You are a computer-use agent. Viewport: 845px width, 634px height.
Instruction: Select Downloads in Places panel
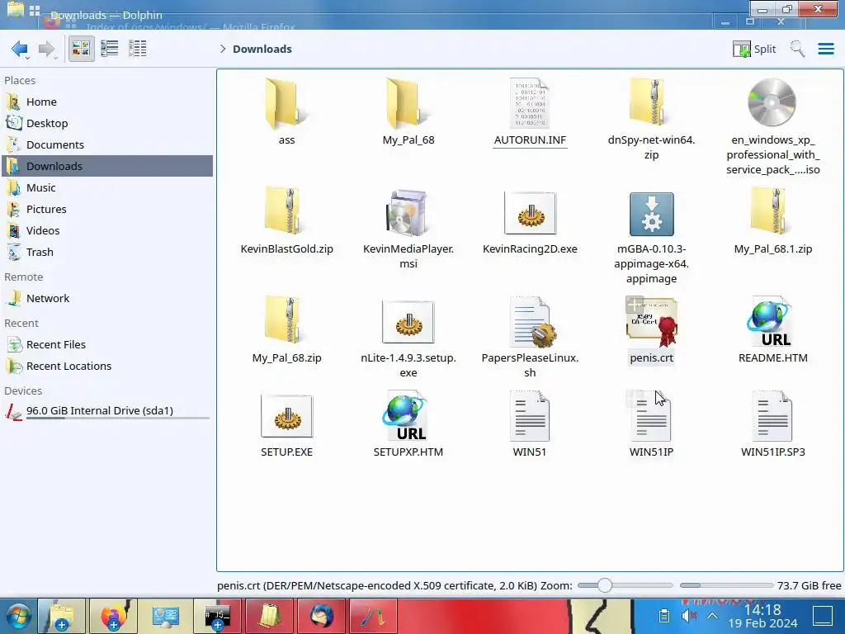click(106, 166)
